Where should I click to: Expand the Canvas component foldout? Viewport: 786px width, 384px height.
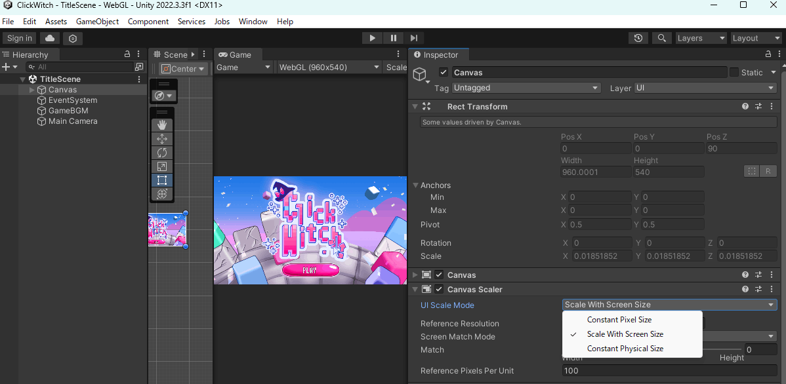415,275
